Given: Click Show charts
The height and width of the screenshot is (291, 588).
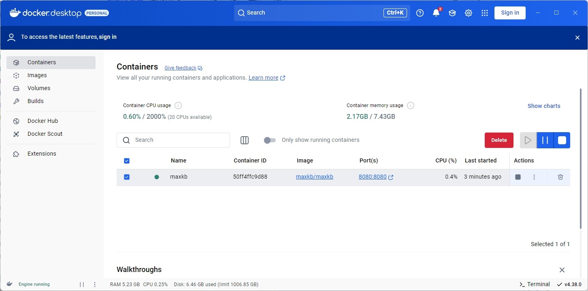Looking at the screenshot, I should coord(544,106).
